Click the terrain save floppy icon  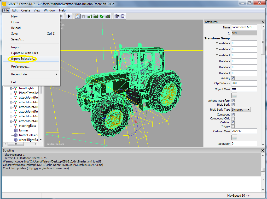[107, 16]
